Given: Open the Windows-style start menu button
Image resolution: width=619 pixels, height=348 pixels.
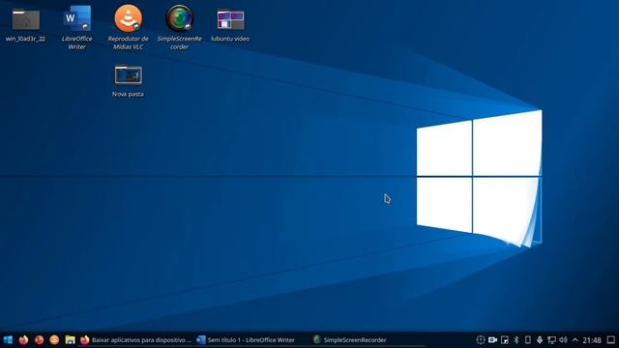Looking at the screenshot, I should point(8,339).
